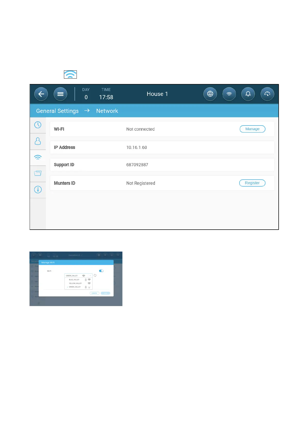This screenshot has width=307, height=434.
Task: Click the Wi-Fi row label
Action: [59, 129]
